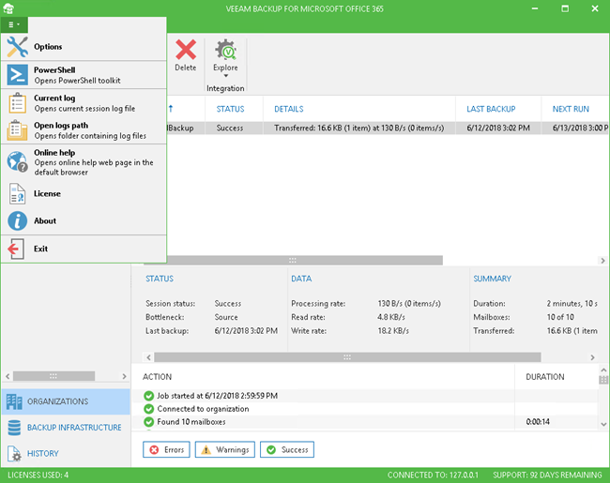Click the session details horizontal scrollbar thumb
Image resolution: width=610 pixels, height=483 pixels.
347,357
